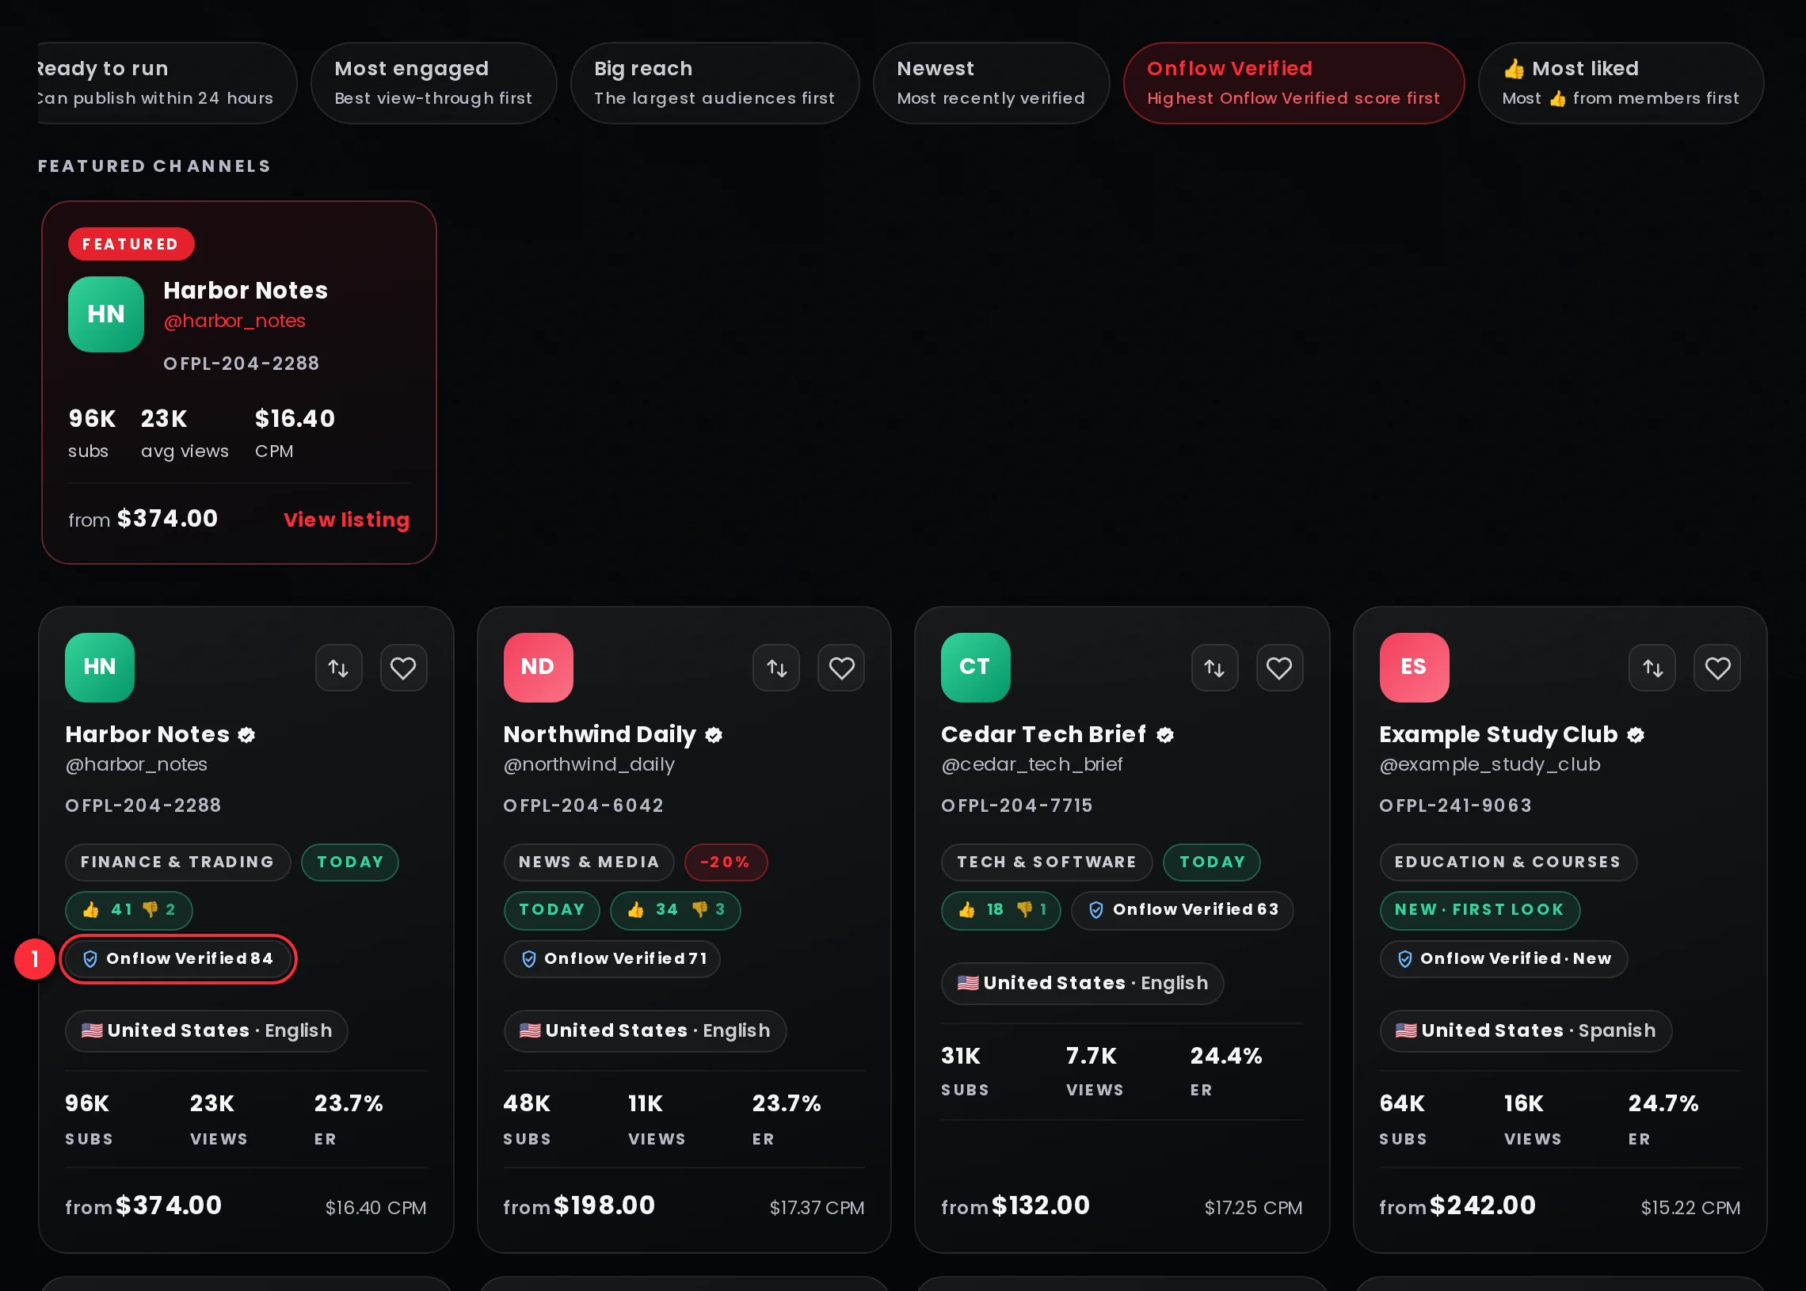
Task: Favorite the Northwind Daily channel
Action: click(x=841, y=668)
